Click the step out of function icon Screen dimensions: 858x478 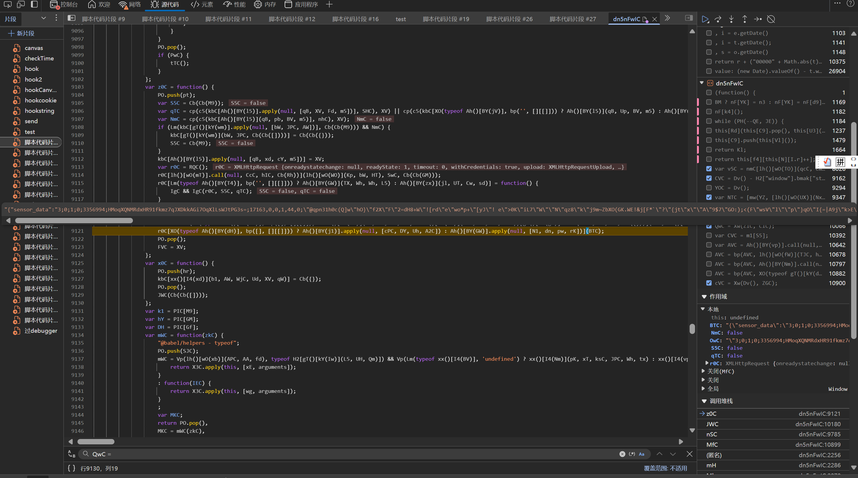click(x=744, y=19)
